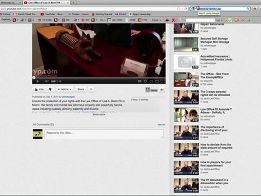
Task: Open the Yahoo! bookmark
Action: pyautogui.click(x=5, y=14)
